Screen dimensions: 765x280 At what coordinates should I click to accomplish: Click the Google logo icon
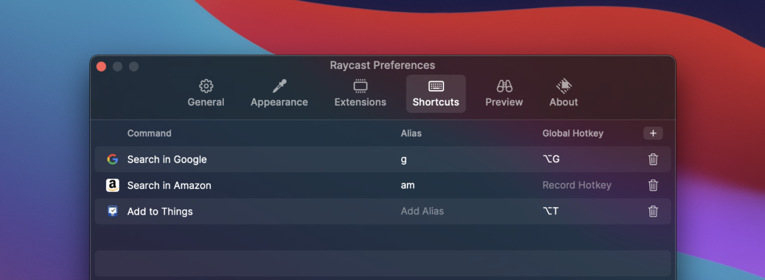click(113, 159)
